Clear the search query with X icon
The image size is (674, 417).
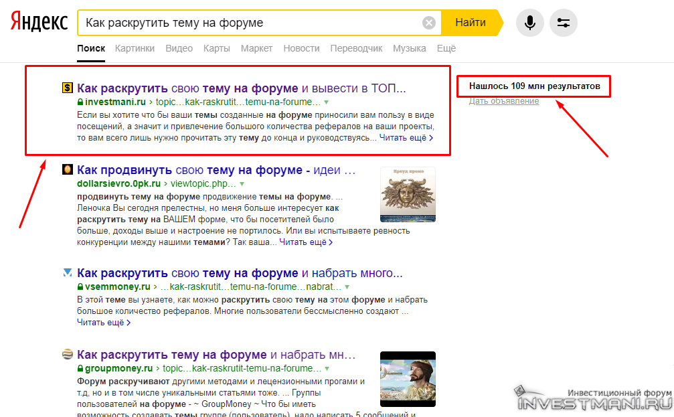click(428, 23)
